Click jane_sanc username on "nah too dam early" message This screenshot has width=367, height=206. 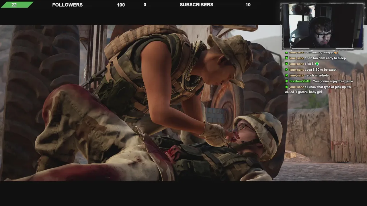[x=297, y=58]
